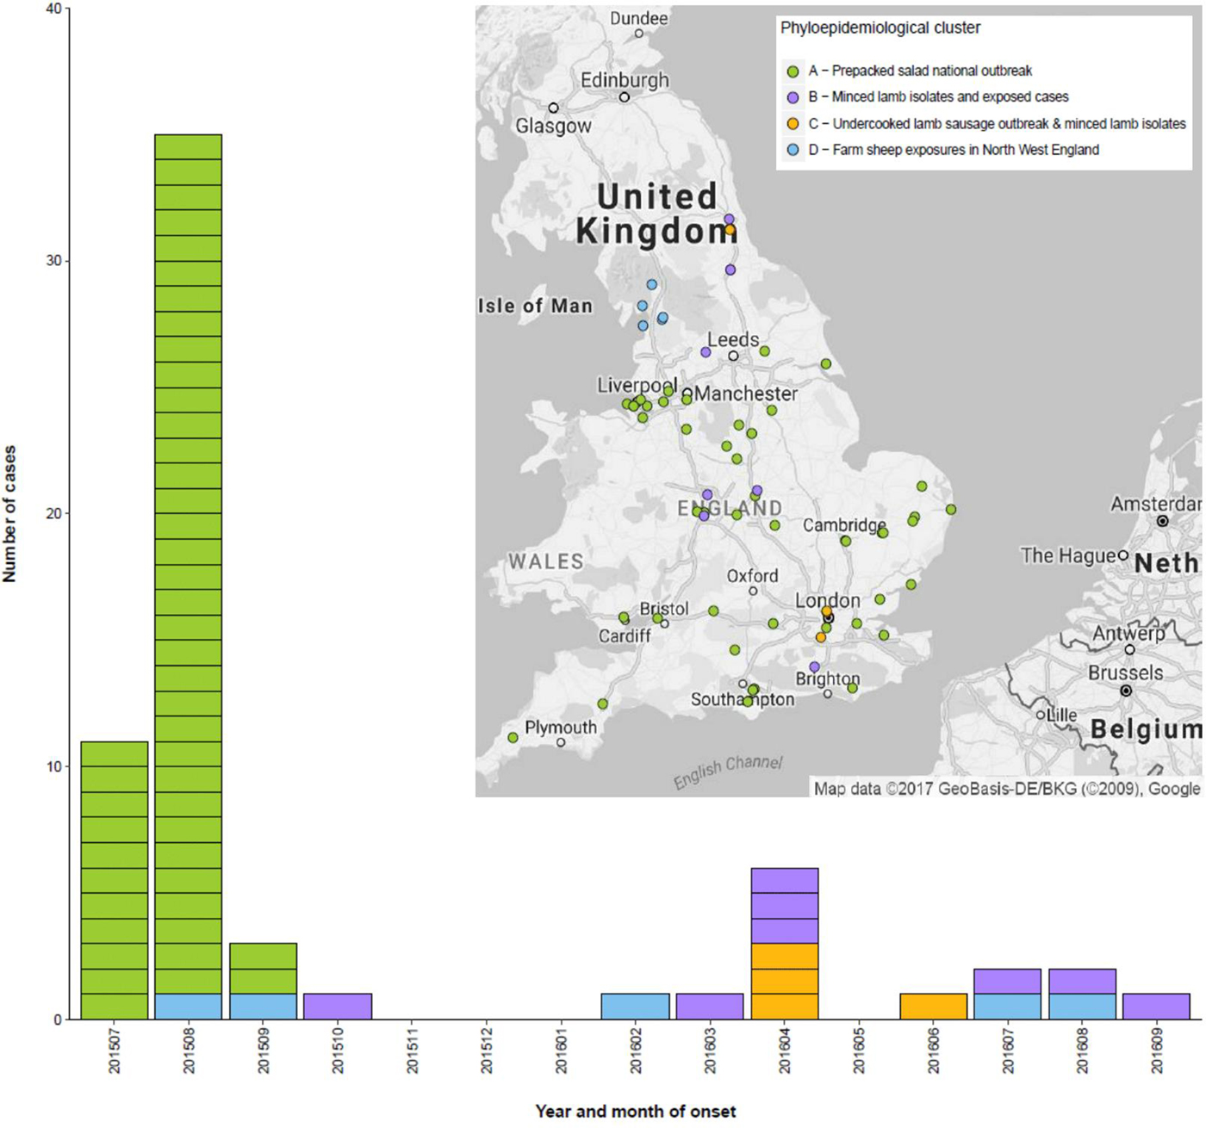Click the green 201507 bar
The image size is (1206, 1128).
[x=114, y=878]
